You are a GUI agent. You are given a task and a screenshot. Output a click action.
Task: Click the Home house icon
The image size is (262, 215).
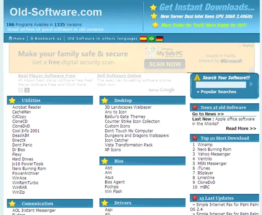click(x=10, y=38)
